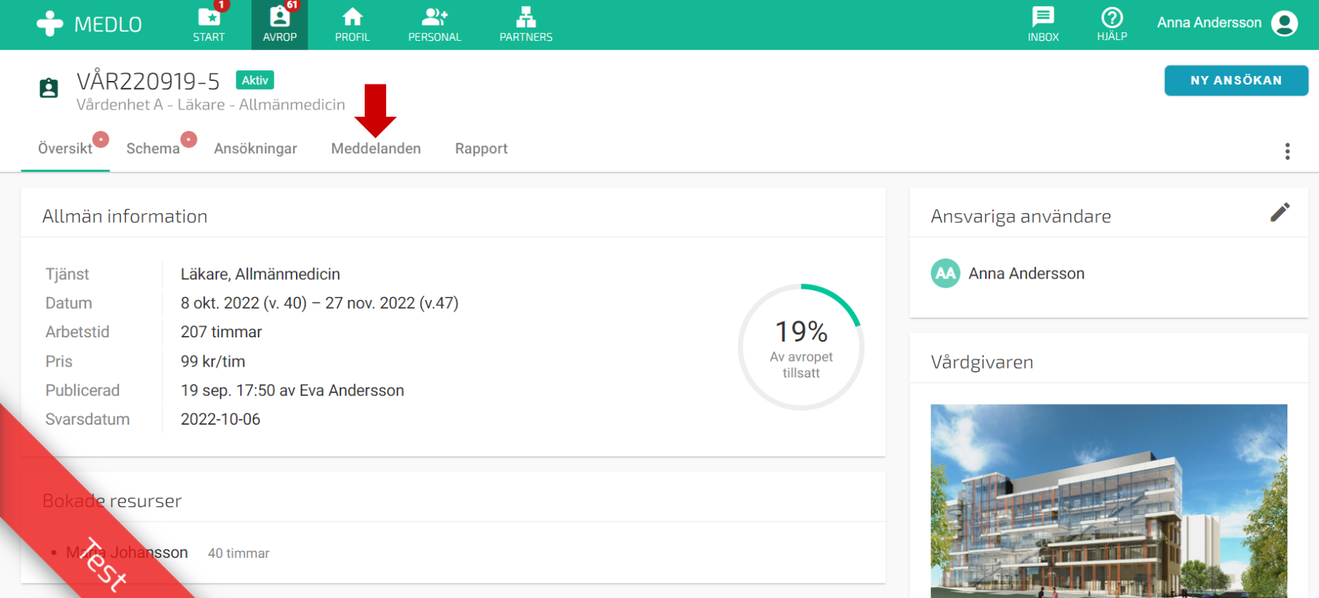Click the Svarsdatum value 2022-10-06
This screenshot has height=598, width=1319.
[x=221, y=420]
